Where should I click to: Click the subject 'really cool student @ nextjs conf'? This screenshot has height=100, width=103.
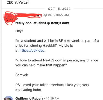pyautogui.click(x=42, y=23)
